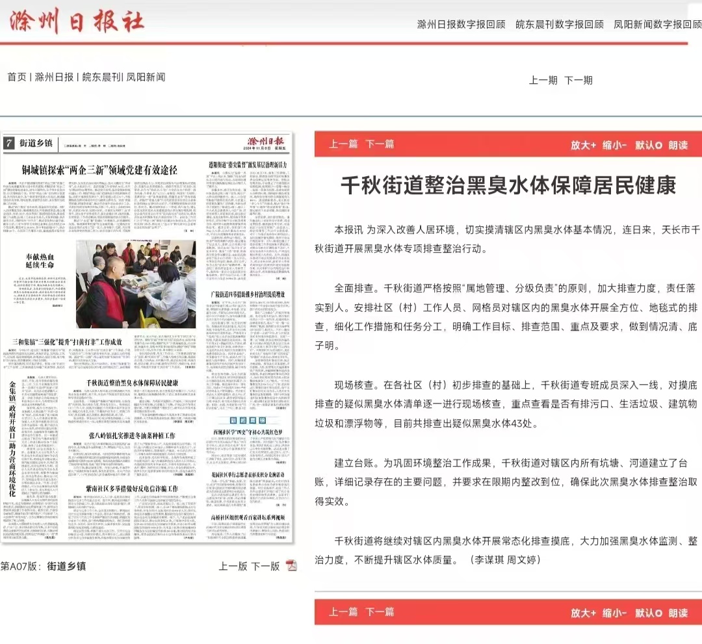Click the 第A07版：街道乡镇 page label

coord(43,566)
